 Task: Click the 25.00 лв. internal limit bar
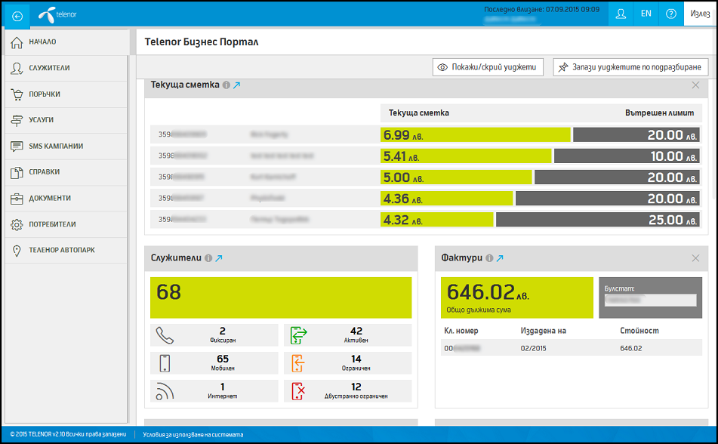tap(597, 220)
